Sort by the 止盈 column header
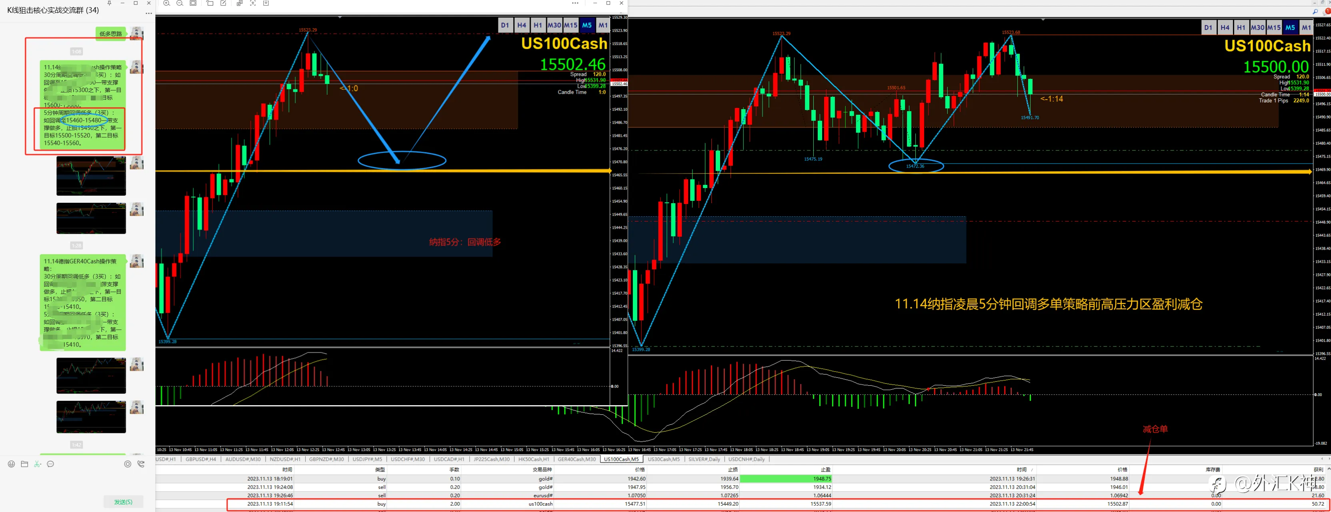The image size is (1331, 512). tap(825, 470)
